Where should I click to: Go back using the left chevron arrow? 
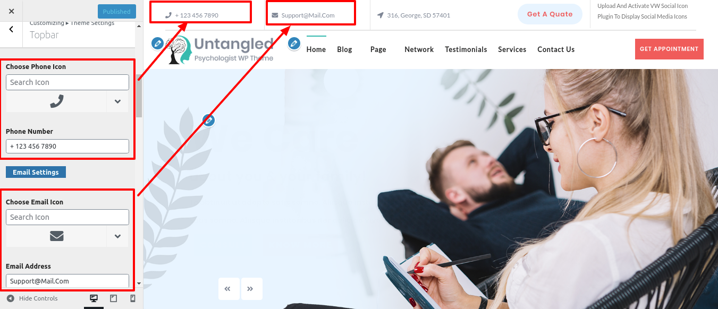pos(12,30)
